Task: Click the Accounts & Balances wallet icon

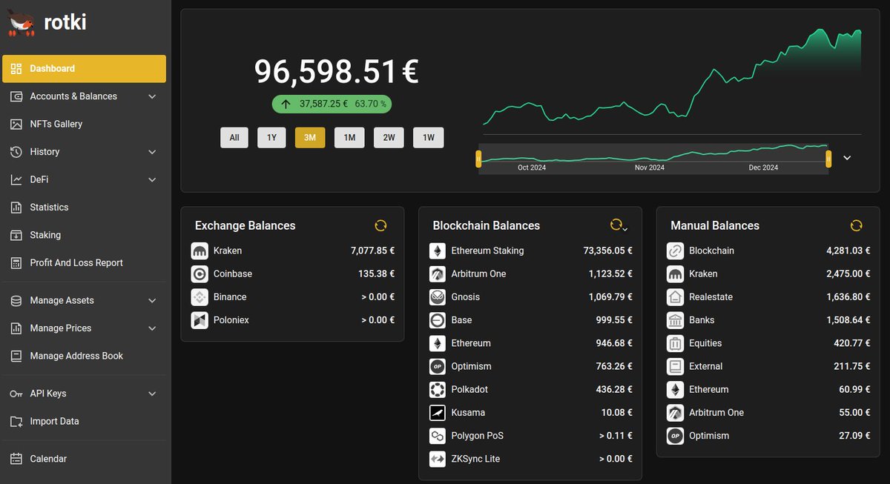Action: pyautogui.click(x=16, y=96)
